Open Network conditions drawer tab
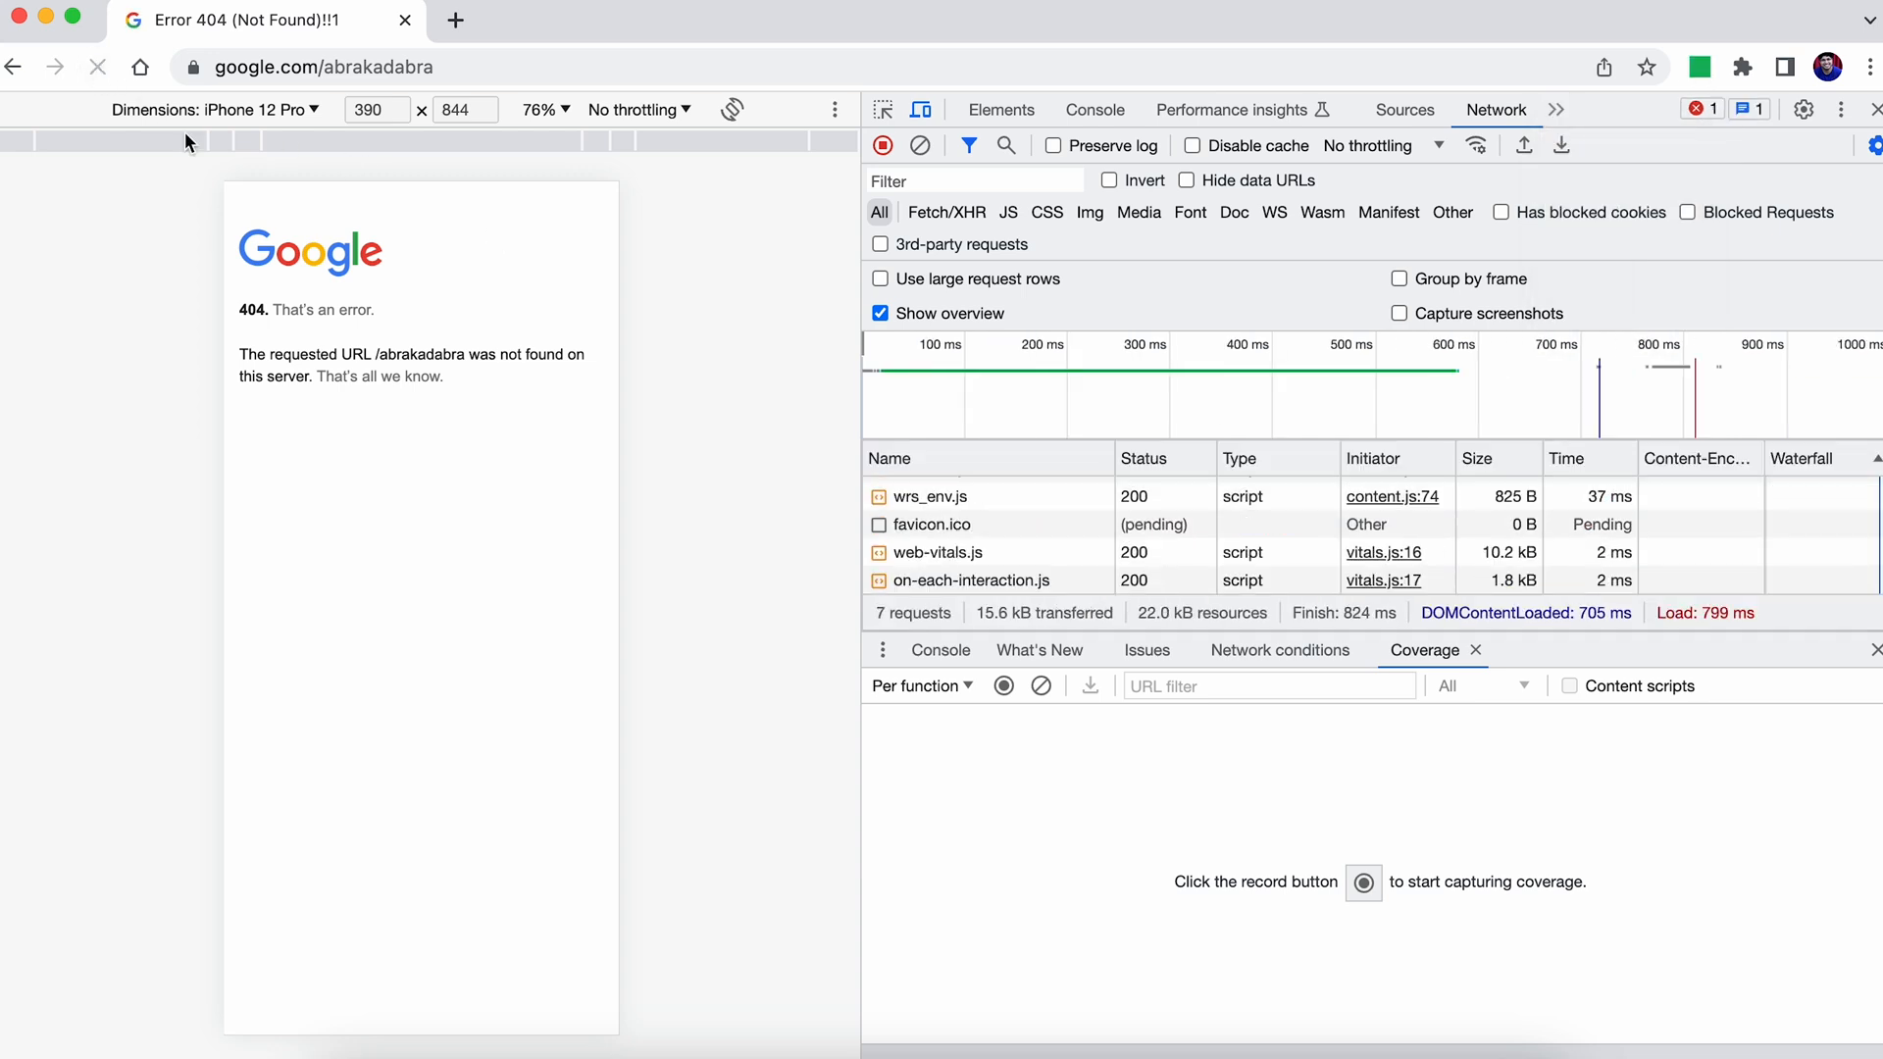 pos(1280,650)
